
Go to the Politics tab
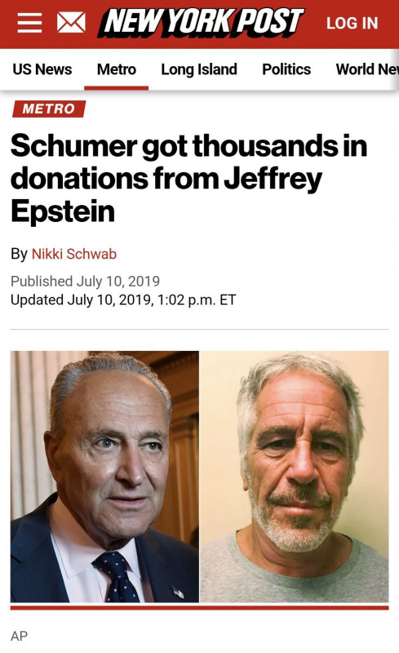286,69
